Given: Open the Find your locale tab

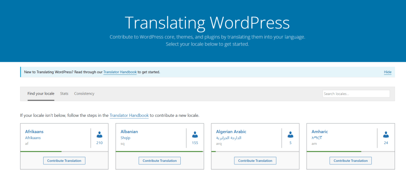Looking at the screenshot, I should tap(41, 93).
